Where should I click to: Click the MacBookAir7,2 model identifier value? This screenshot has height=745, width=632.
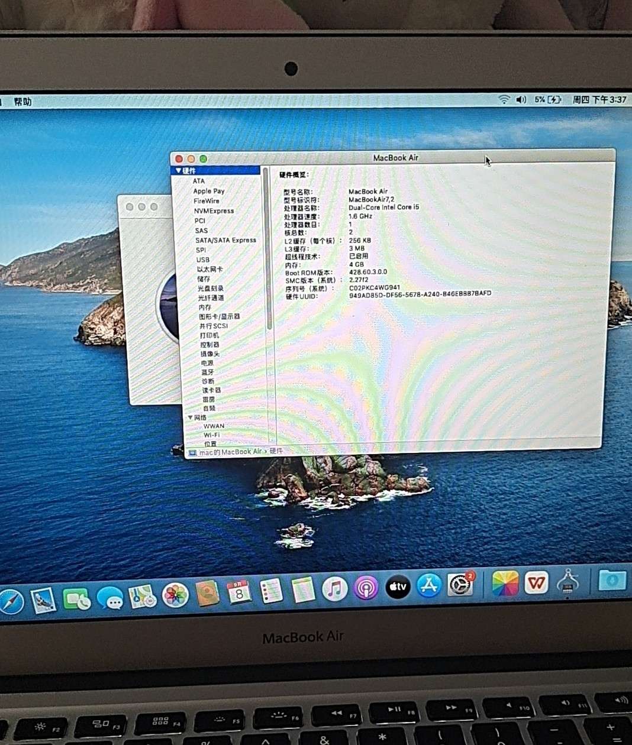[x=371, y=200]
